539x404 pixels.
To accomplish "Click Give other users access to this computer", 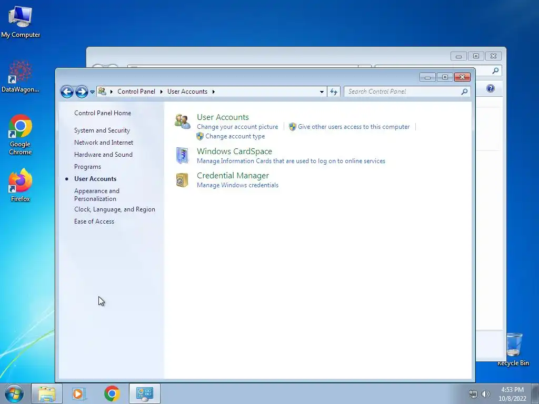I will pos(354,127).
